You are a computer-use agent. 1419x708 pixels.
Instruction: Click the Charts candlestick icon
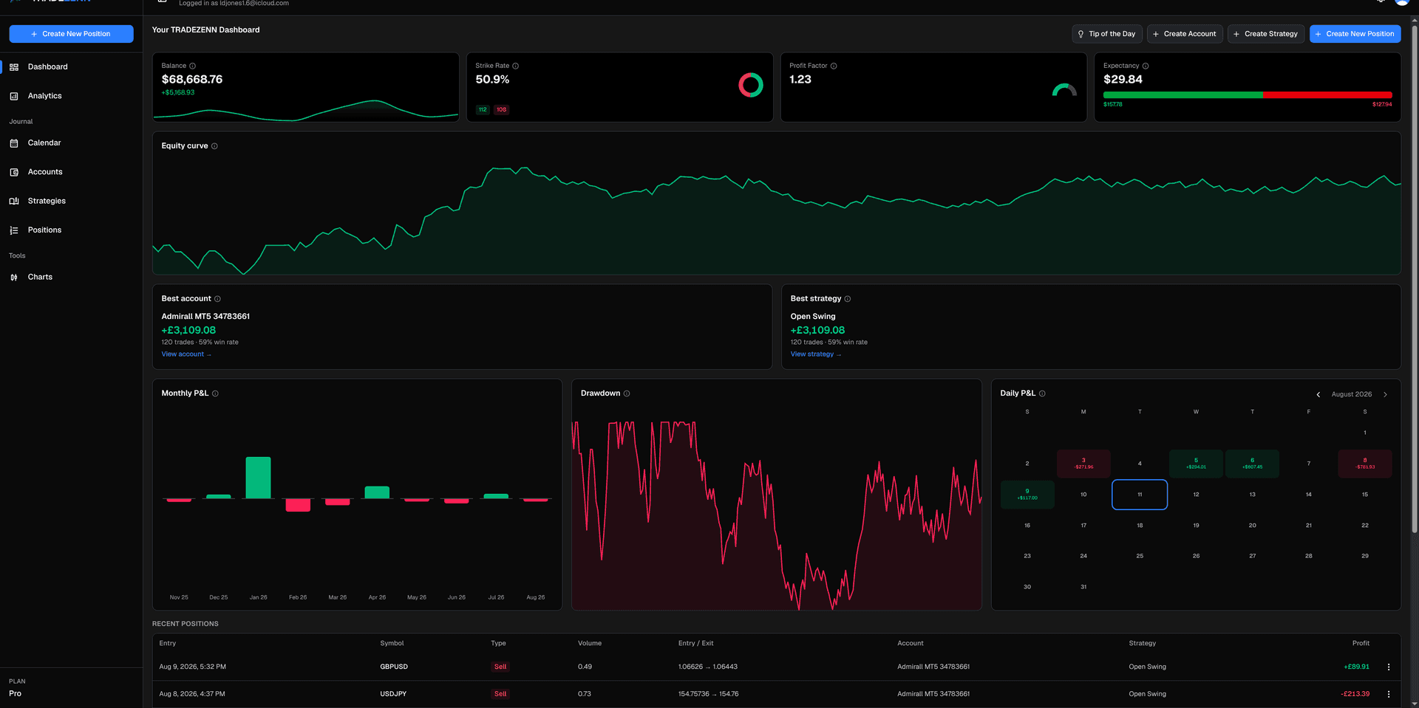[x=14, y=278]
